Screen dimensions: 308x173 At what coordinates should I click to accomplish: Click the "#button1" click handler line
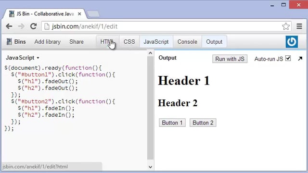coord(63,74)
